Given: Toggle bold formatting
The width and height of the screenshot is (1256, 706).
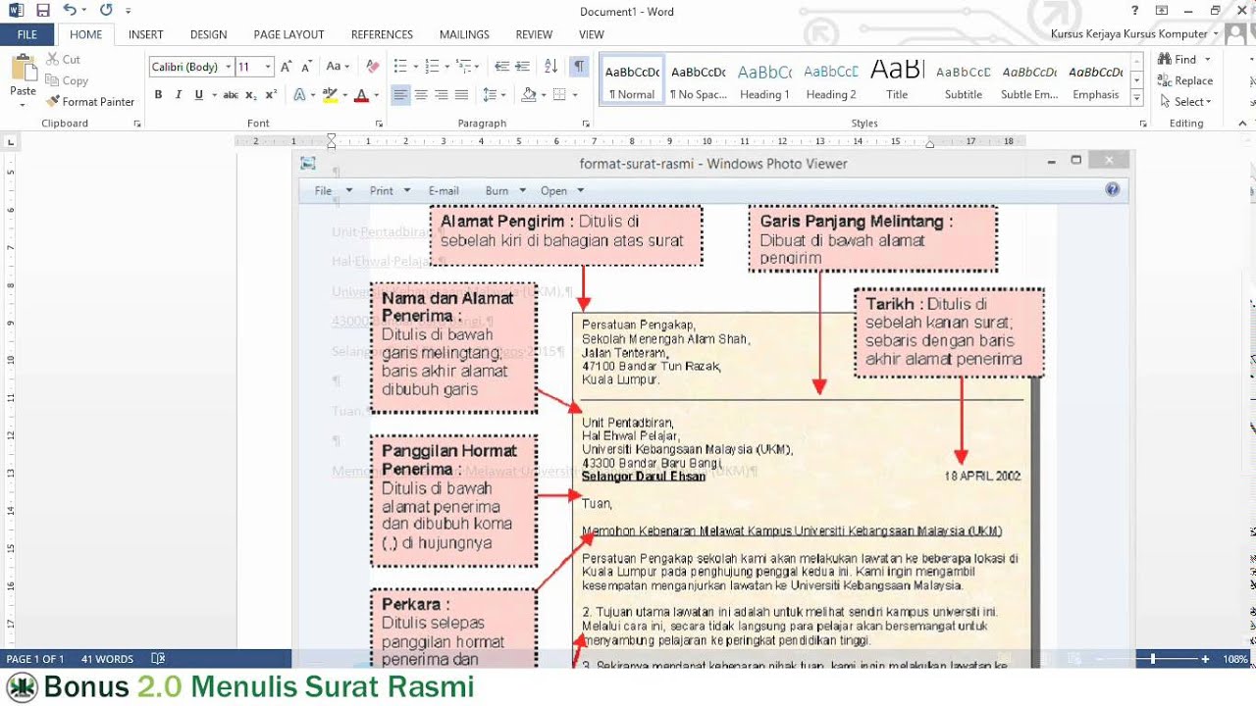Looking at the screenshot, I should point(158,95).
